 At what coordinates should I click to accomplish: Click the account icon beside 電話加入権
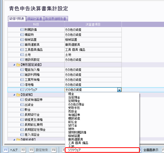[x=22, y=70]
